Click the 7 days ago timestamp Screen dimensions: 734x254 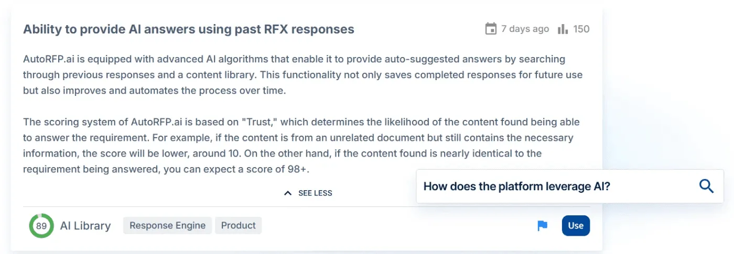(x=525, y=29)
